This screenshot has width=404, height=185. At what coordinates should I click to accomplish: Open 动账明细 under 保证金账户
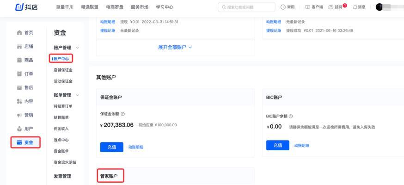pyautogui.click(x=136, y=147)
